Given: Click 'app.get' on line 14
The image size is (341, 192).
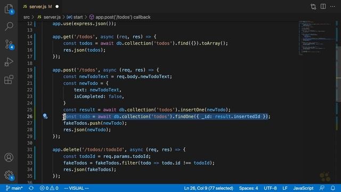Looking at the screenshot, I should coord(62,37).
